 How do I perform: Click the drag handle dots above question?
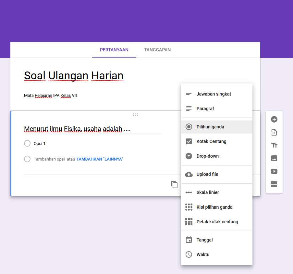[x=135, y=115]
